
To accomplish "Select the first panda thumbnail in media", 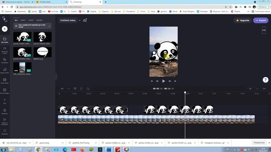I will point(22,37).
